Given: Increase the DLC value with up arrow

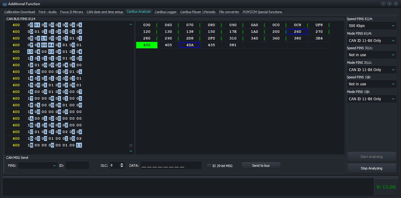Looking at the screenshot, I should [x=122, y=164].
